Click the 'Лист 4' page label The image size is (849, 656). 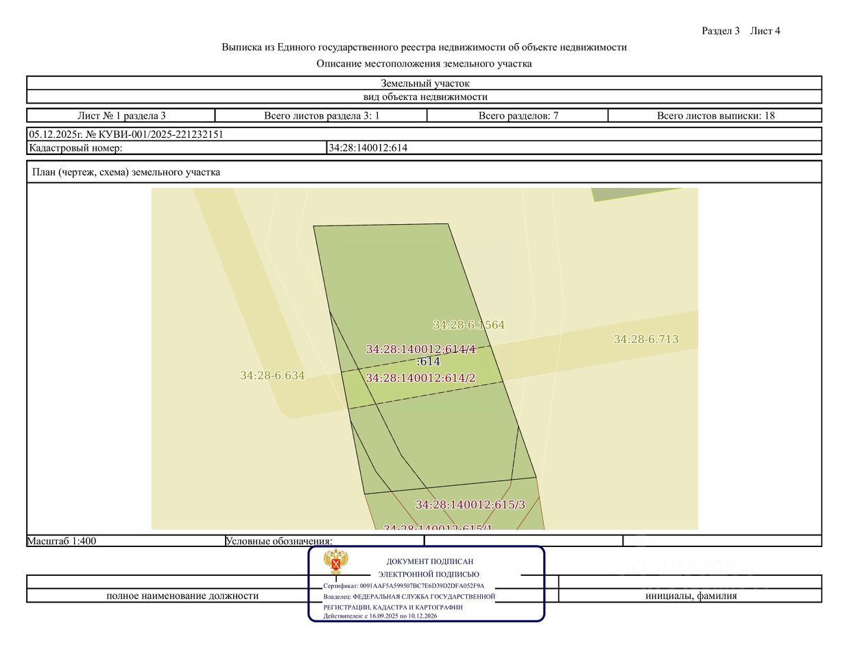pos(765,31)
